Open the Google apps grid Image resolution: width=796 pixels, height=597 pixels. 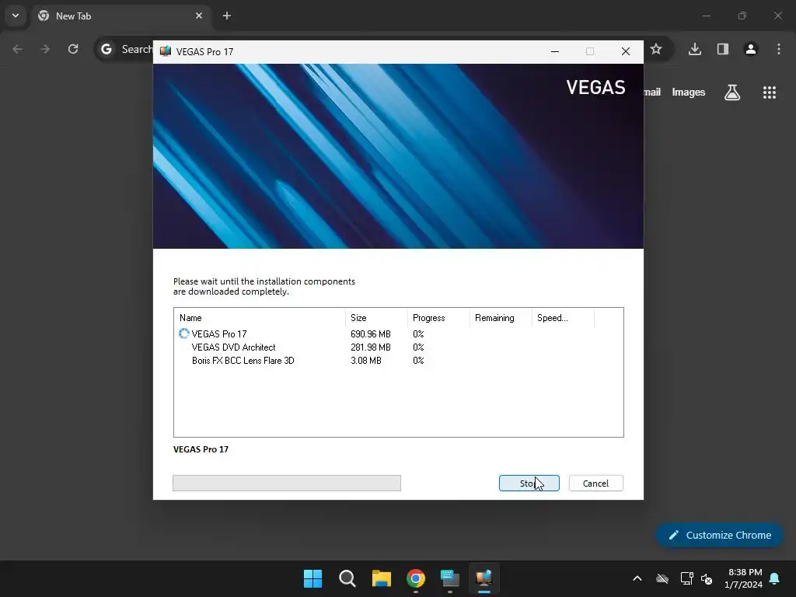click(x=770, y=92)
